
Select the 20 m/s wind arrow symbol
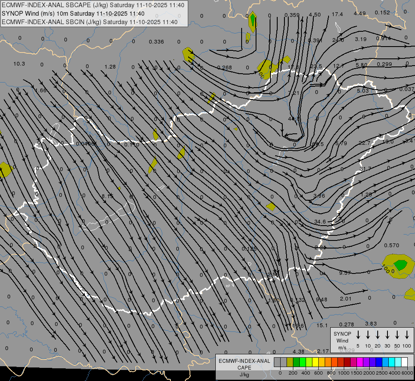(377, 335)
